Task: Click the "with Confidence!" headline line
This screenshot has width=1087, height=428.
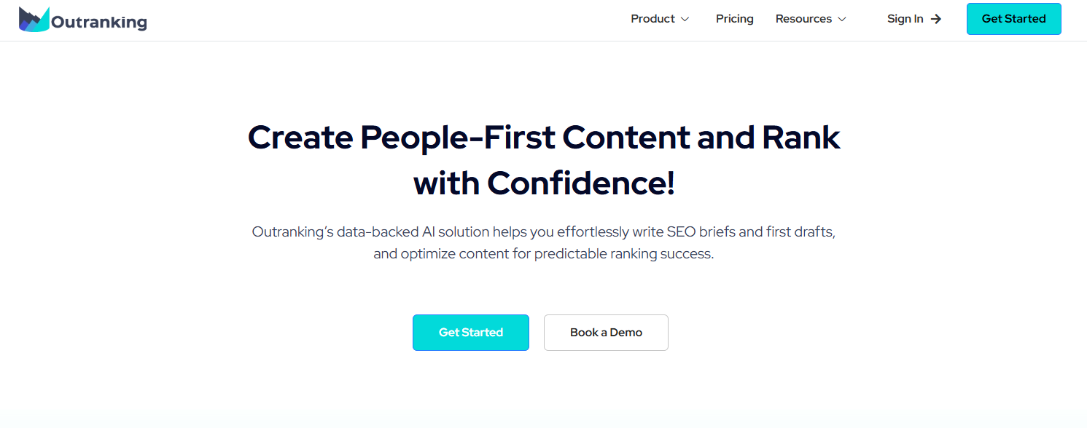Action: 544,183
